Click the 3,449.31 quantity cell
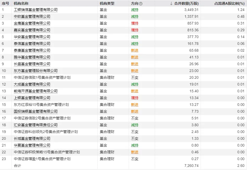This screenshot has height=170, width=247. (192, 10)
